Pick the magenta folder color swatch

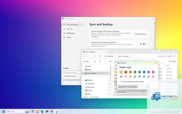click(x=153, y=72)
